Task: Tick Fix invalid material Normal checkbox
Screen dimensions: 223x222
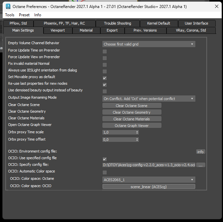Action: pos(105,65)
